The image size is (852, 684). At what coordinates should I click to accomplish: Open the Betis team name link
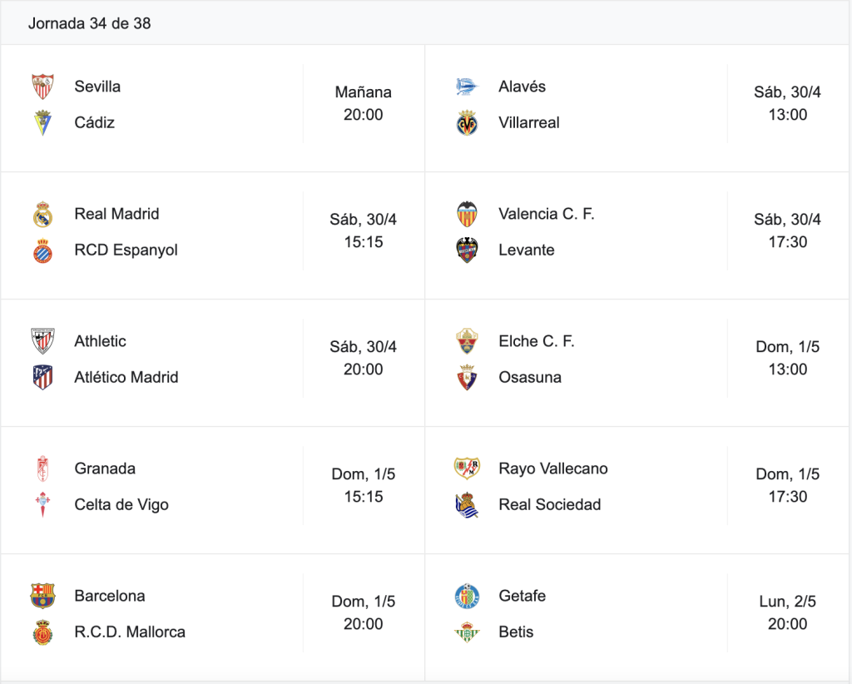click(516, 632)
